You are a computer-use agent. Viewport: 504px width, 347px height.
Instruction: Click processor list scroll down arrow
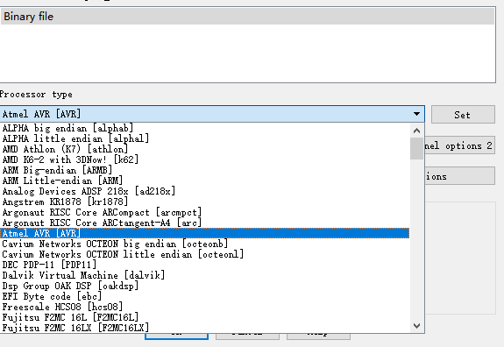417,326
